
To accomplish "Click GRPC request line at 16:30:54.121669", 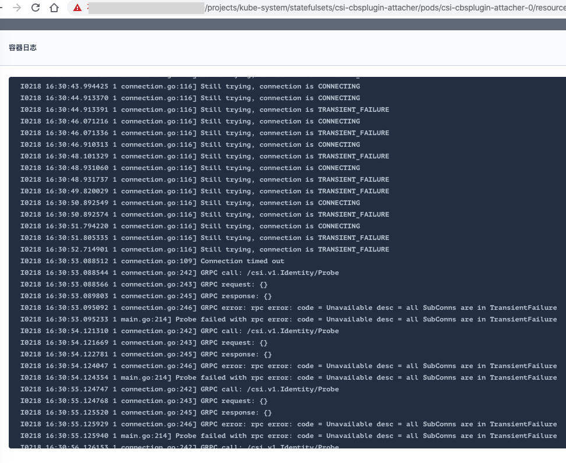I will point(144,342).
